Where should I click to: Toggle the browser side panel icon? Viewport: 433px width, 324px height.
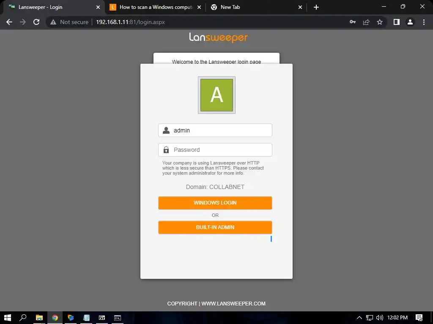397,22
